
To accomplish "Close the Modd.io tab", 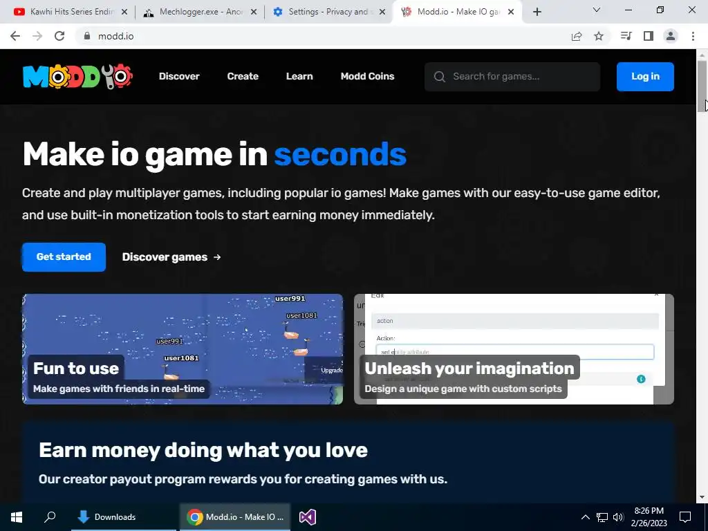I will tap(511, 12).
